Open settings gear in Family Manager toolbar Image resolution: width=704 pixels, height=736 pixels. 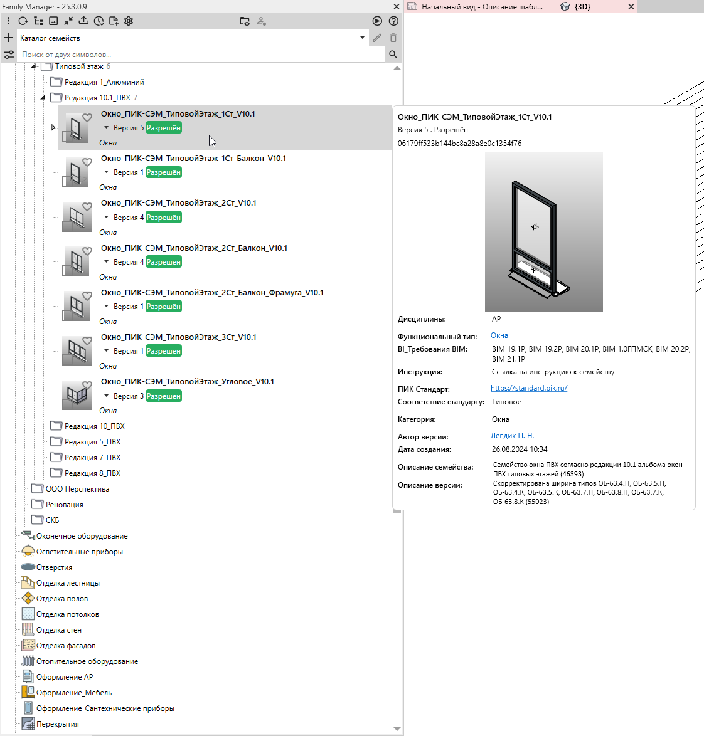(129, 21)
